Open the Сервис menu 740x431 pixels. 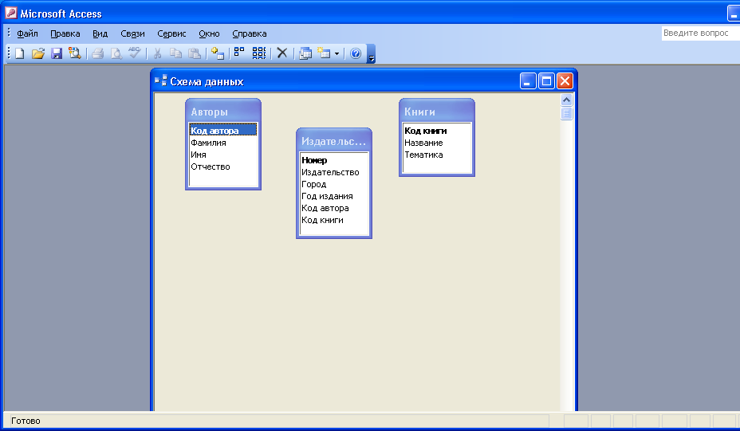[171, 33]
